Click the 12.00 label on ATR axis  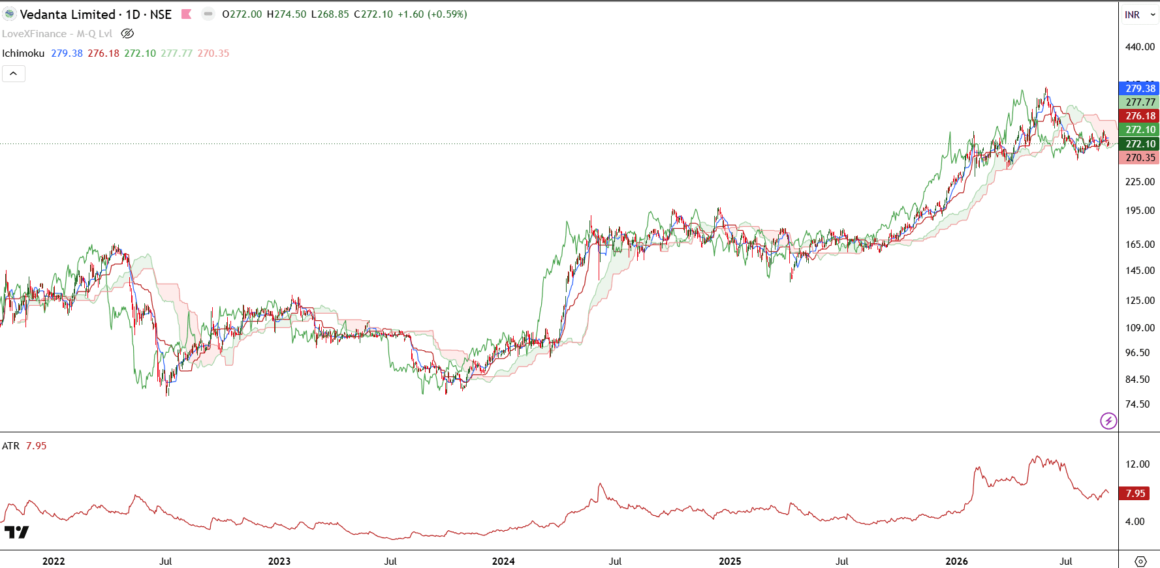[1137, 464]
